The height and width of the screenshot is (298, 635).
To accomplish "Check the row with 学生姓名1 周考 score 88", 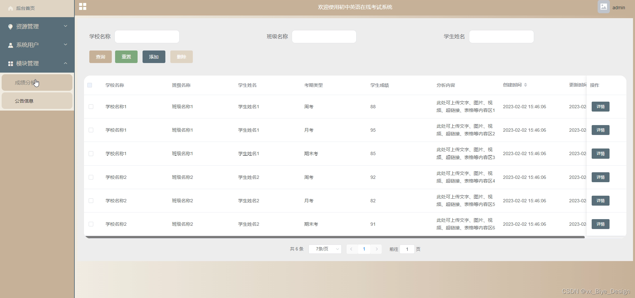I will pyautogui.click(x=91, y=107).
